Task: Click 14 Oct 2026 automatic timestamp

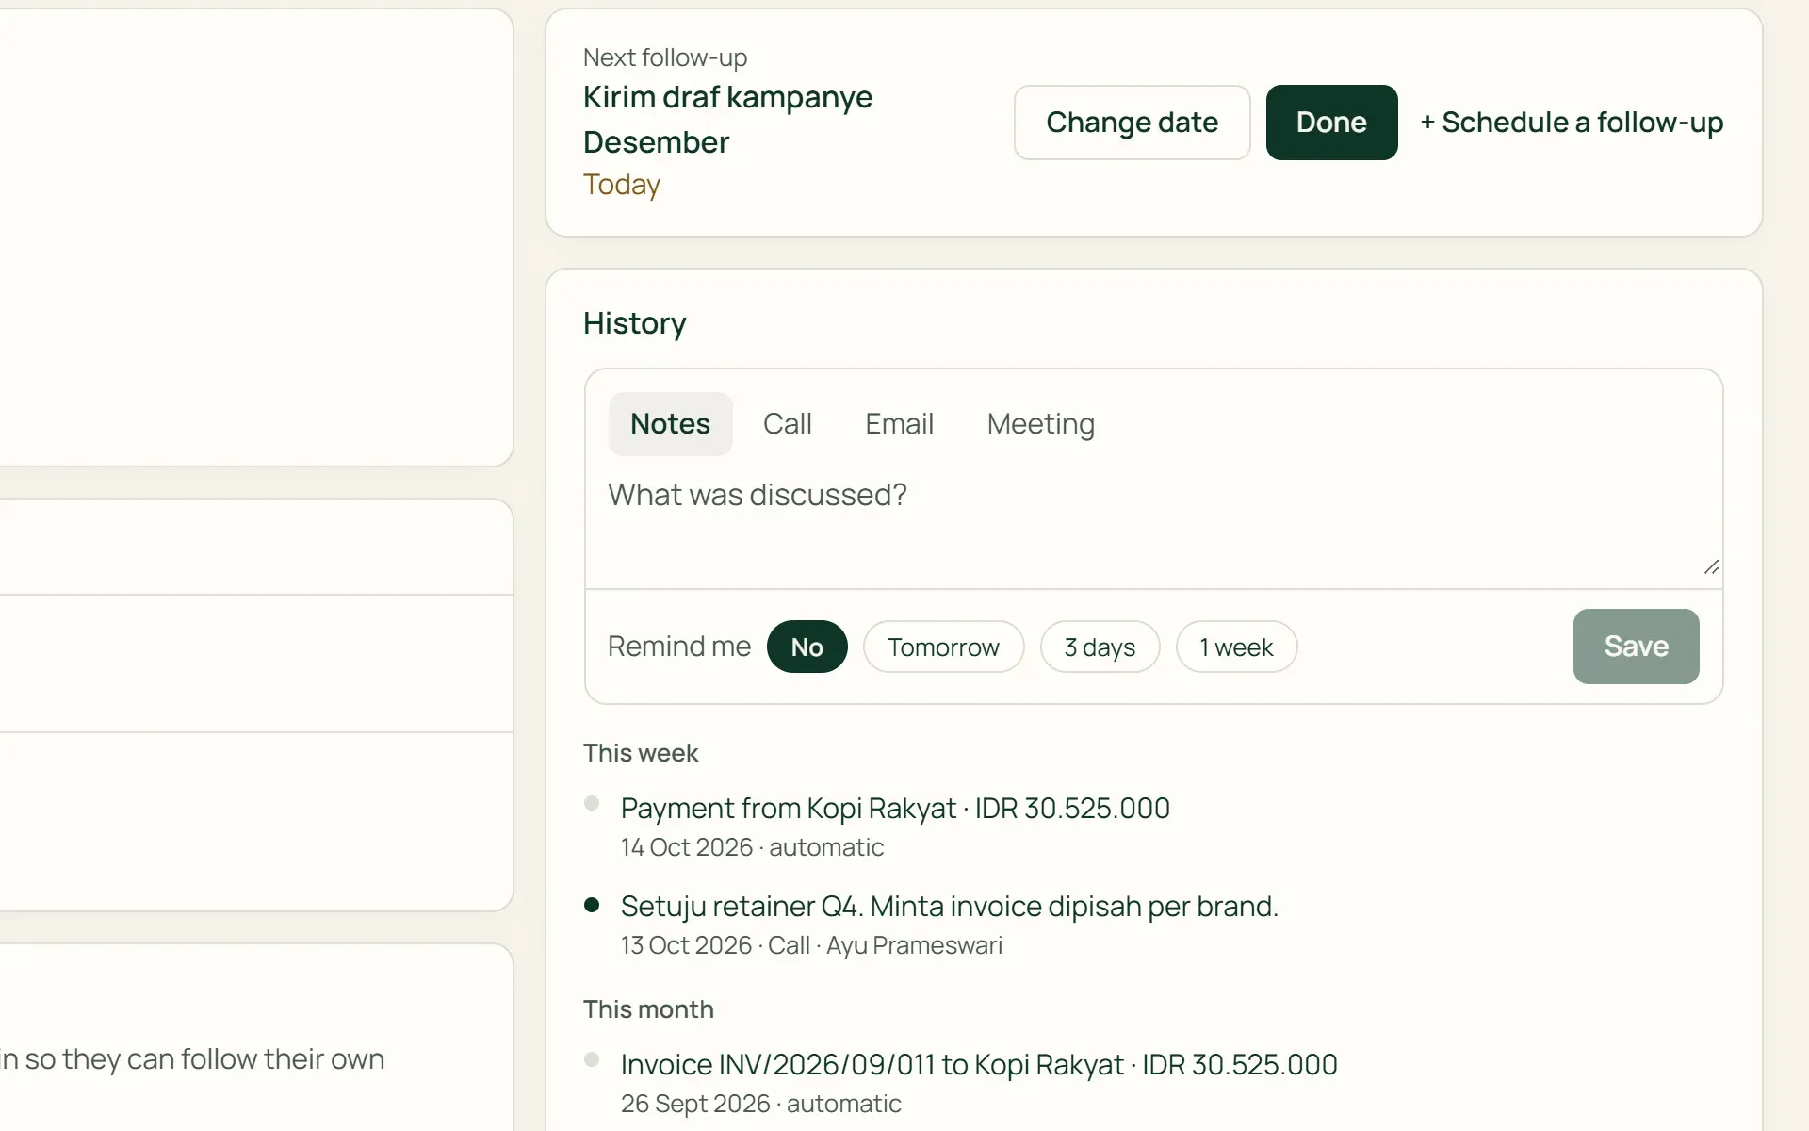Action: 752,847
